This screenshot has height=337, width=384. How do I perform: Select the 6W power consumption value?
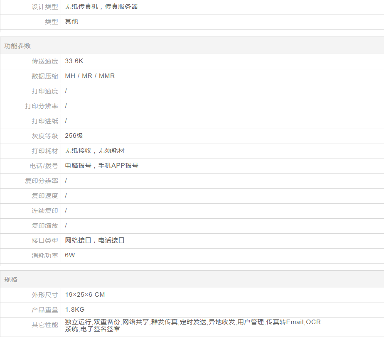click(70, 255)
